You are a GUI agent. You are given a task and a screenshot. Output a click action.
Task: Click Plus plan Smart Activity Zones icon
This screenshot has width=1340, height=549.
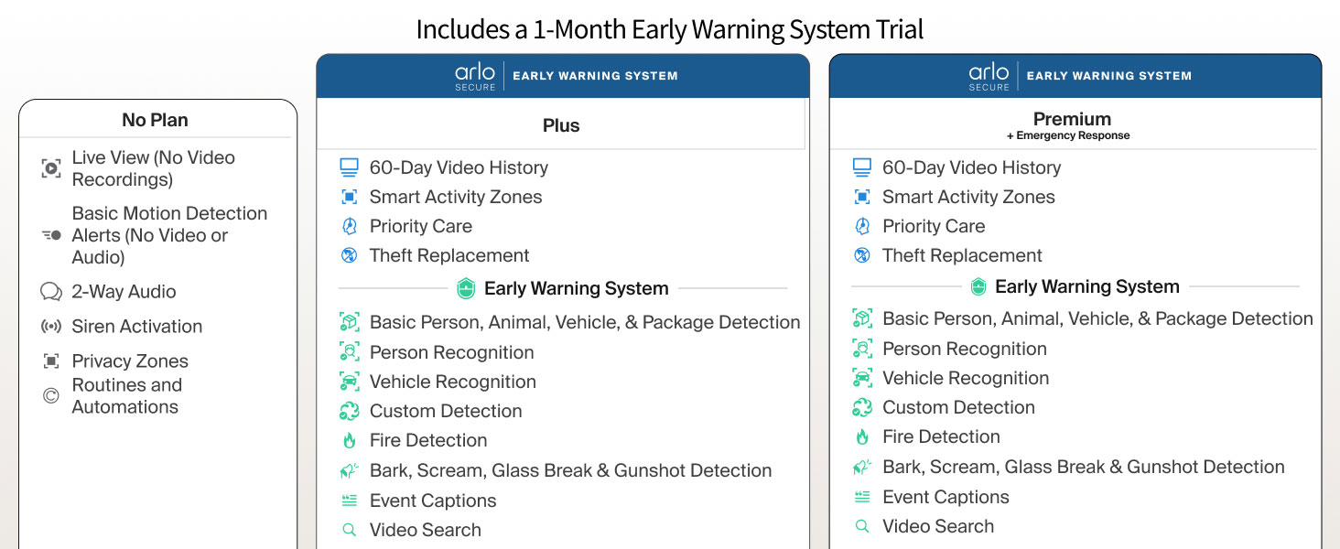[x=349, y=197]
